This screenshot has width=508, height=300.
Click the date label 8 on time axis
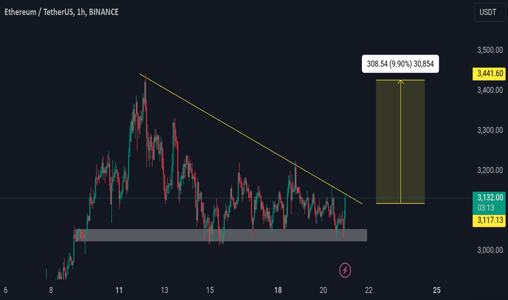click(51, 290)
